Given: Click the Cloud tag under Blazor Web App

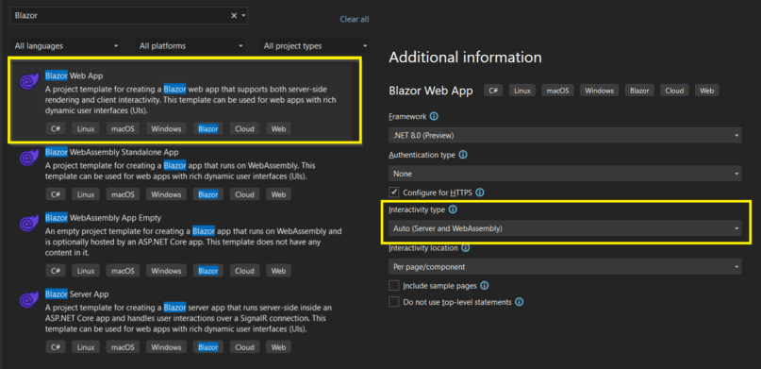Looking at the screenshot, I should [244, 128].
